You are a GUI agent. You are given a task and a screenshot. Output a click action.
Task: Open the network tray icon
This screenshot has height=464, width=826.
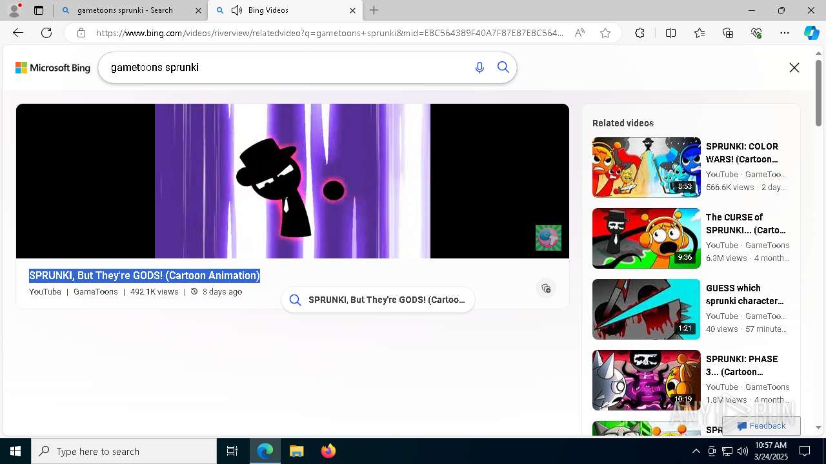point(727,451)
